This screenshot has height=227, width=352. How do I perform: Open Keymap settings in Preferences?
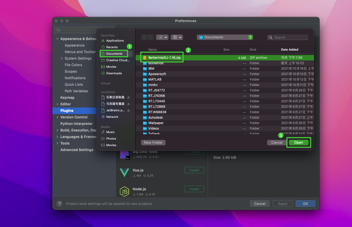pyautogui.click(x=67, y=97)
